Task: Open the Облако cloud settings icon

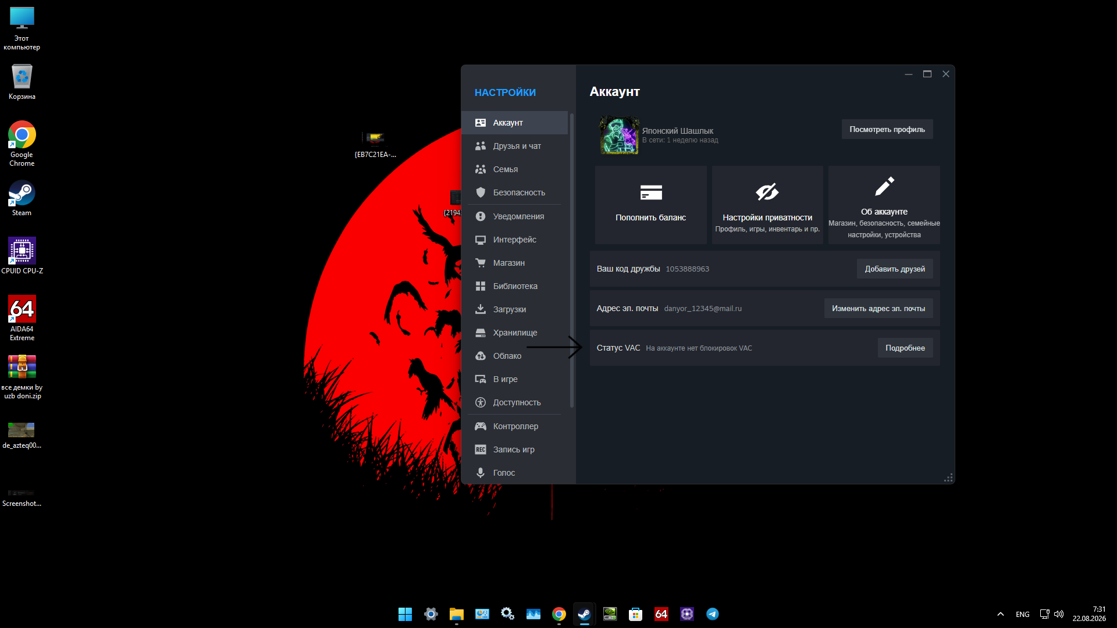Action: pyautogui.click(x=481, y=356)
